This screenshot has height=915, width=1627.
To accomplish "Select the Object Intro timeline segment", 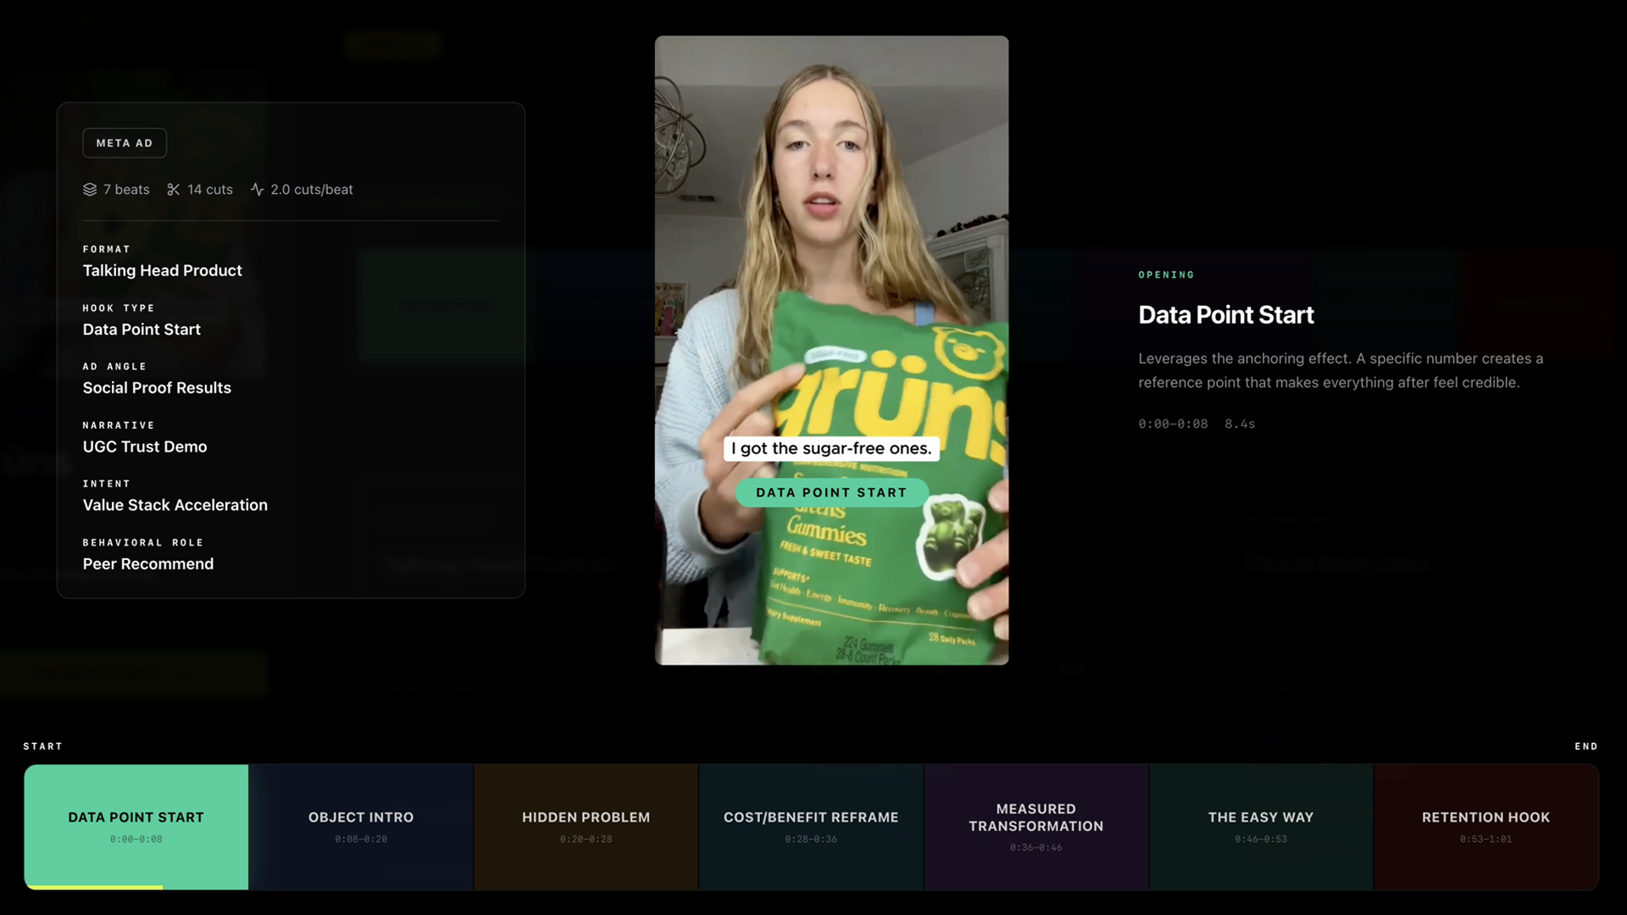I will pos(361,827).
